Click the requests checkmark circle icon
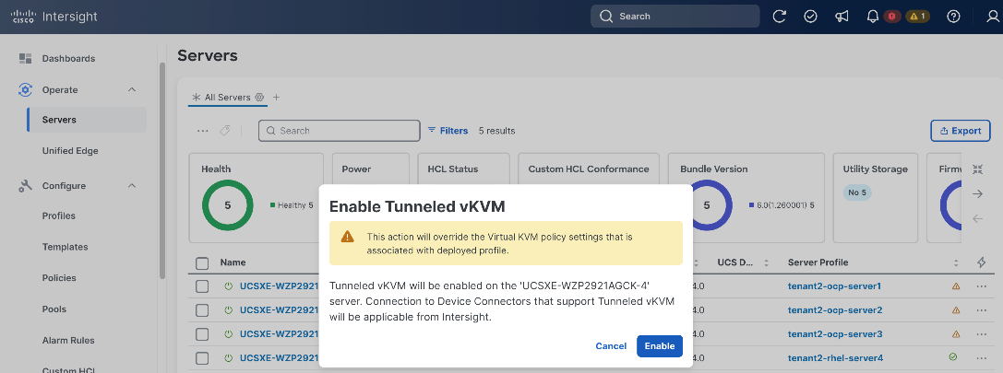The width and height of the screenshot is (1003, 373). (x=810, y=17)
